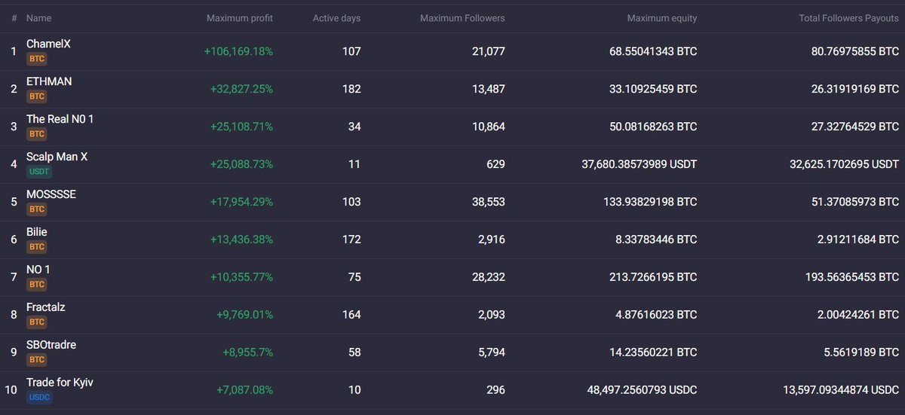The height and width of the screenshot is (415, 905).
Task: Open trader ChamelX profile
Action: click(x=48, y=44)
